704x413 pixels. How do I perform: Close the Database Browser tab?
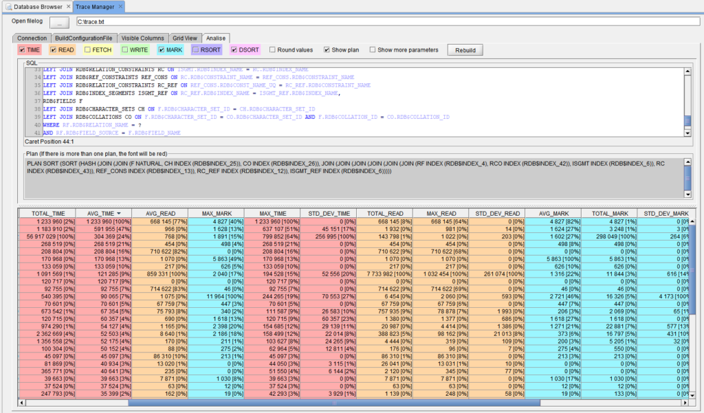coord(67,7)
